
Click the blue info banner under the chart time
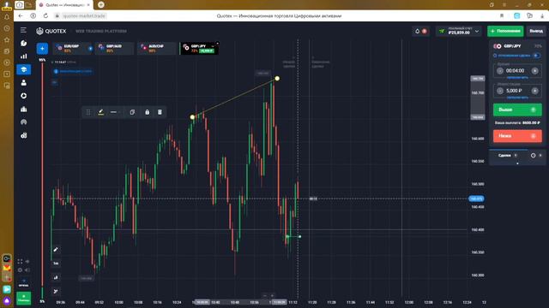73,71
